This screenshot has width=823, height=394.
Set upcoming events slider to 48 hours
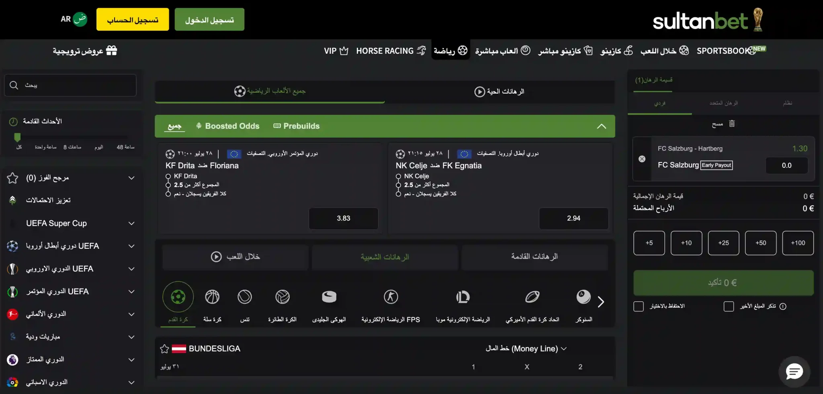[x=125, y=147]
